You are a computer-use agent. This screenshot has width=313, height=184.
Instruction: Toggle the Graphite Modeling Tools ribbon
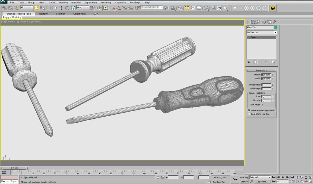pyautogui.click(x=187, y=8)
